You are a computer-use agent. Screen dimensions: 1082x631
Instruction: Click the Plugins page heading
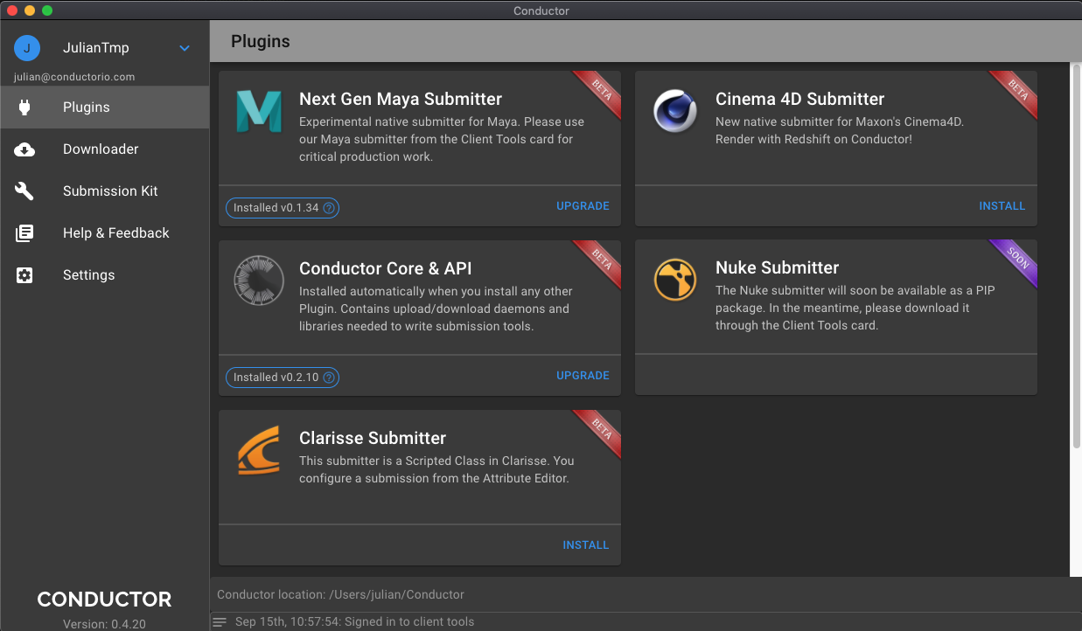pyautogui.click(x=261, y=41)
